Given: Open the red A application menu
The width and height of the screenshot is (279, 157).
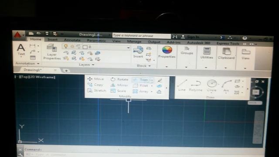Looking at the screenshot, I should (x=18, y=35).
